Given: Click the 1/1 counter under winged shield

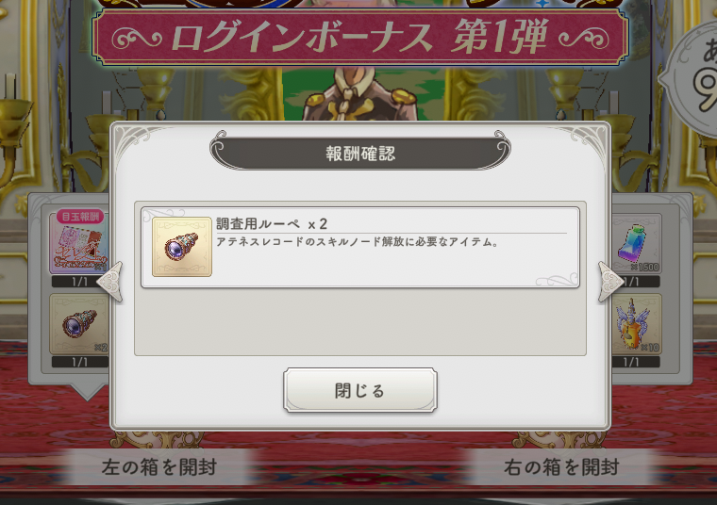Looking at the screenshot, I should (636, 362).
